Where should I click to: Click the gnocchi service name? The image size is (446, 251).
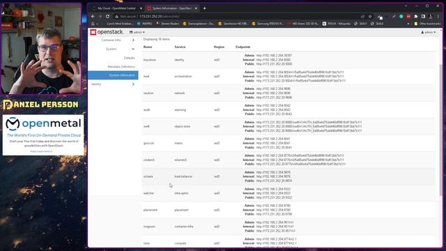[x=148, y=144]
